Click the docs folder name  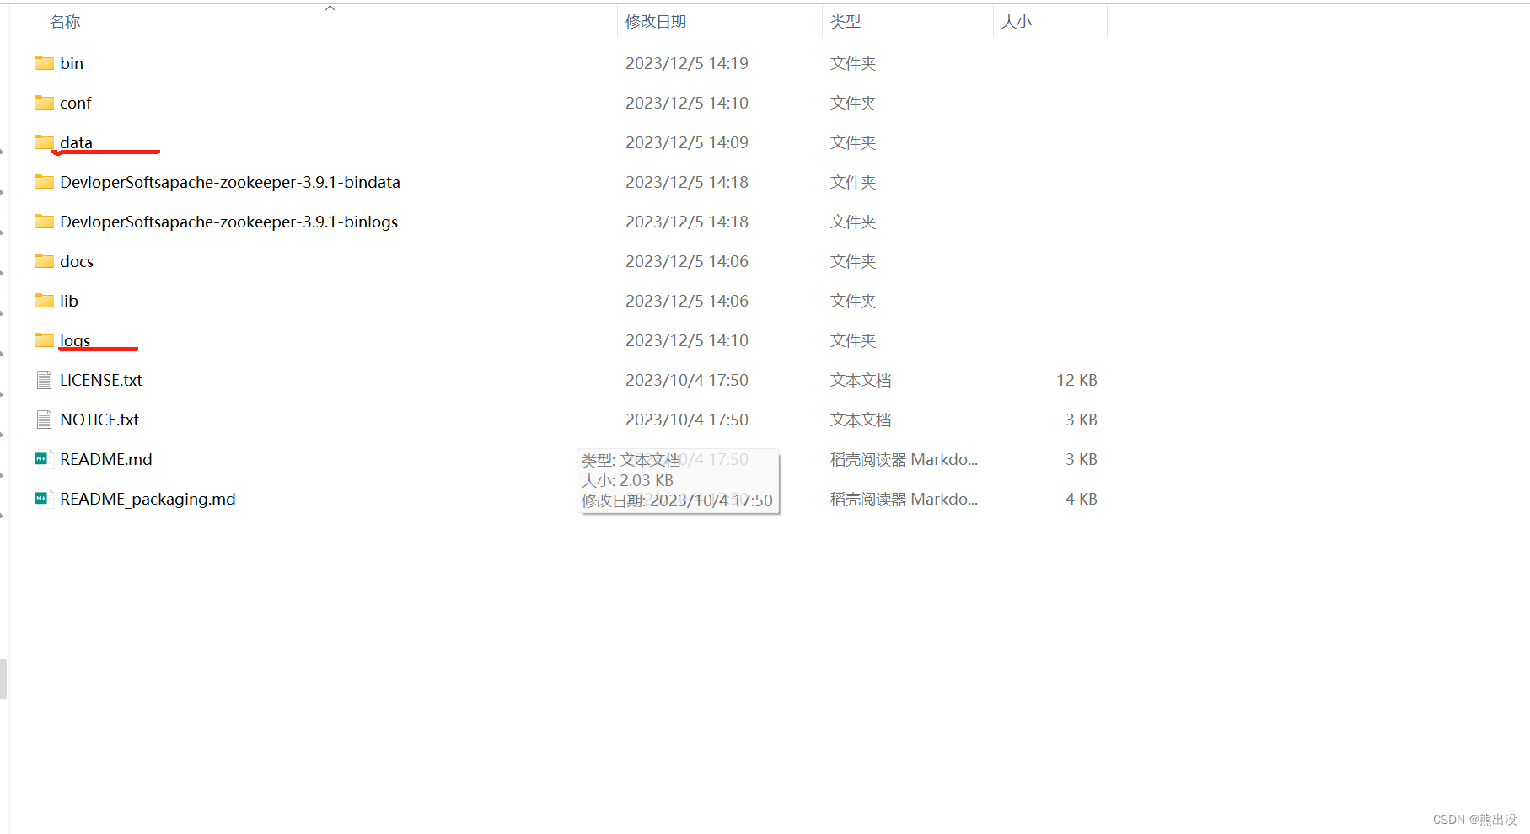(77, 261)
